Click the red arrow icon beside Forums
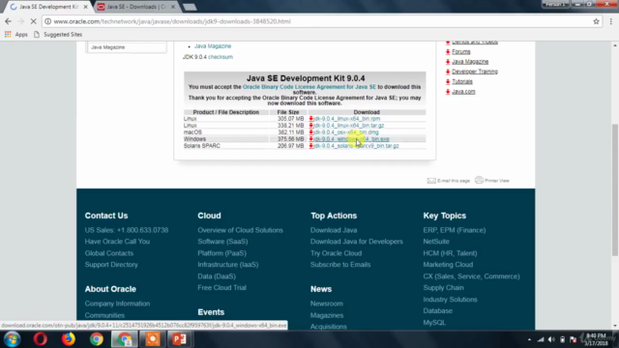The width and height of the screenshot is (619, 348). pos(448,51)
